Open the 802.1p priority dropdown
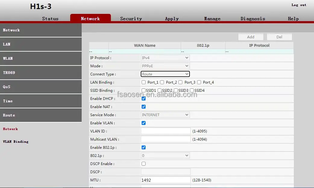Viewport: 314px width, 188px height. (x=165, y=155)
